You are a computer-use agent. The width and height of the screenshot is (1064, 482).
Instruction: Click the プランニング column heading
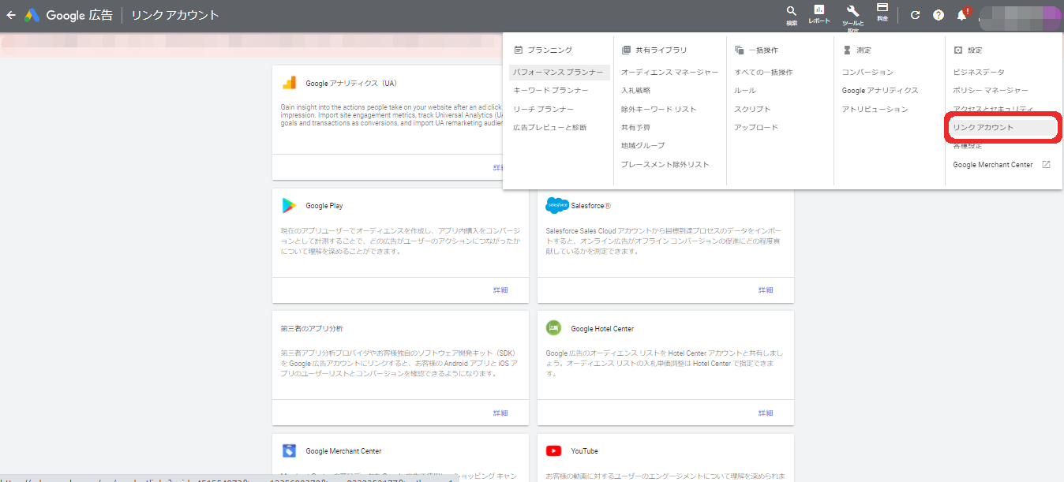pyautogui.click(x=550, y=50)
